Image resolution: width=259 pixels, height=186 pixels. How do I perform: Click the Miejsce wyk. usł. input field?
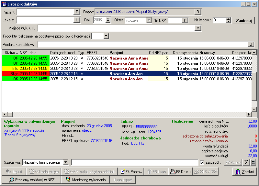coord(117,28)
